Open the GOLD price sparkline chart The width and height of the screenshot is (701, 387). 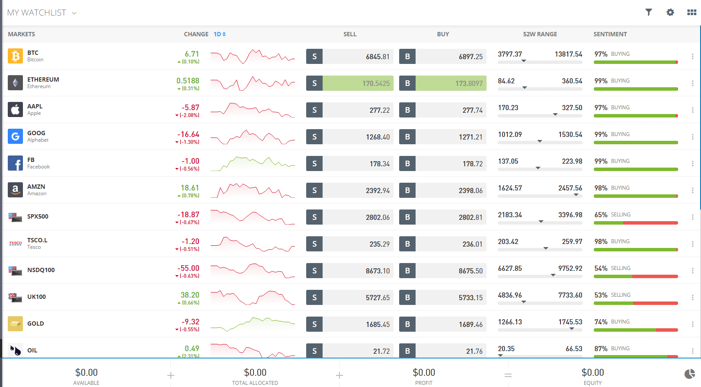pyautogui.click(x=253, y=324)
